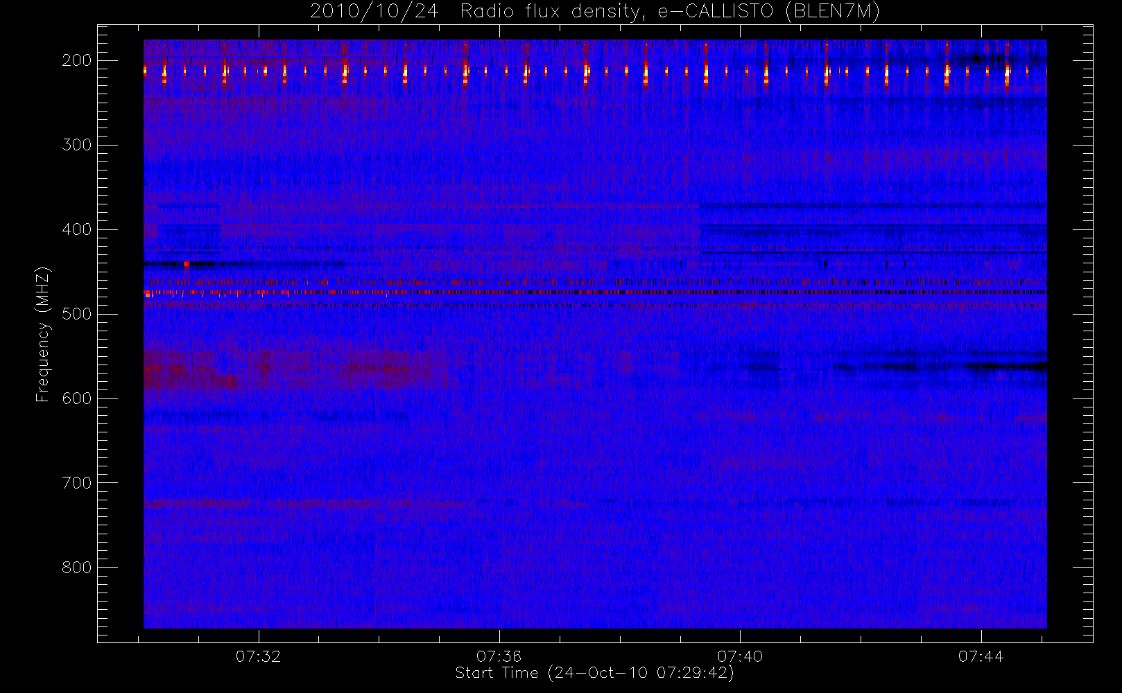Select the 200 frequency tick label
This screenshot has height=693, width=1122.
pyautogui.click(x=76, y=60)
